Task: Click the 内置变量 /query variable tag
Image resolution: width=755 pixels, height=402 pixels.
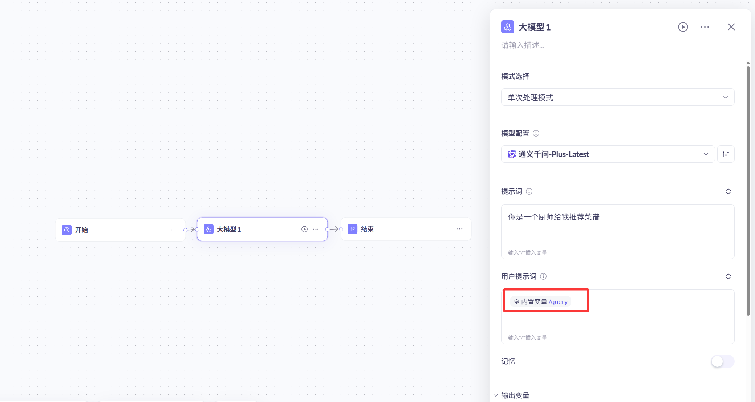Action: click(x=541, y=301)
